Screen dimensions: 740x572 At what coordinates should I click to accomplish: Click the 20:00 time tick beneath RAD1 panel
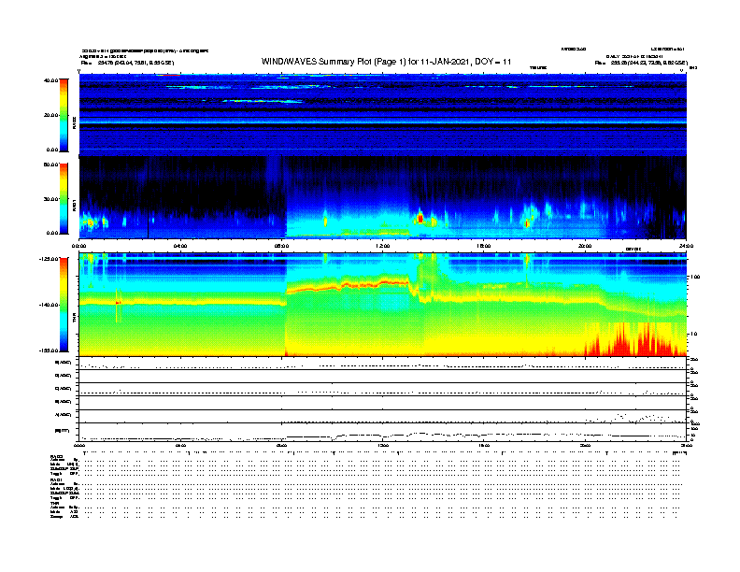pyautogui.click(x=585, y=246)
